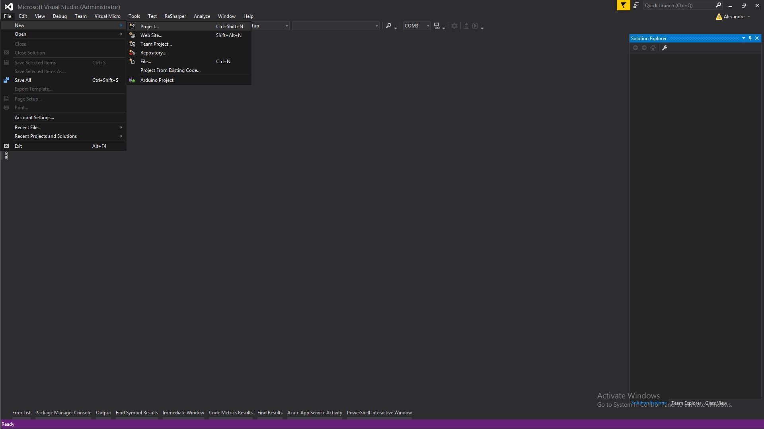The image size is (764, 429).
Task: Open the Solution Explorer window options dropdown
Action: point(744,38)
